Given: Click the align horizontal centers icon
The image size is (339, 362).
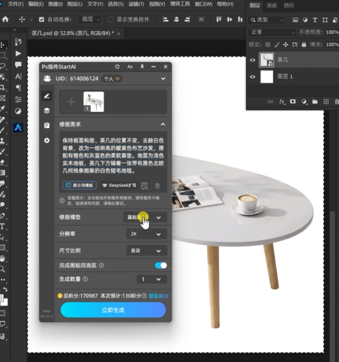Looking at the screenshot, I should click(177, 19).
